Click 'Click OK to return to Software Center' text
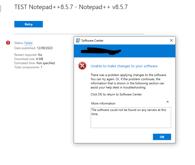The image size is (195, 165). 116,94
